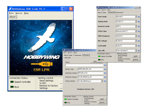Image resolution: width=145 pixels, height=112 pixels.
Task: Click blue info icon beside Device Type
Action: [105, 69]
